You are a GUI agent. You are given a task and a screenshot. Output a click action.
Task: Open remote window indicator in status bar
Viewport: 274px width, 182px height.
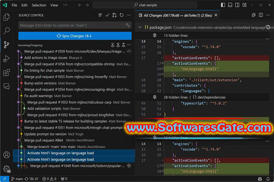tap(5, 179)
